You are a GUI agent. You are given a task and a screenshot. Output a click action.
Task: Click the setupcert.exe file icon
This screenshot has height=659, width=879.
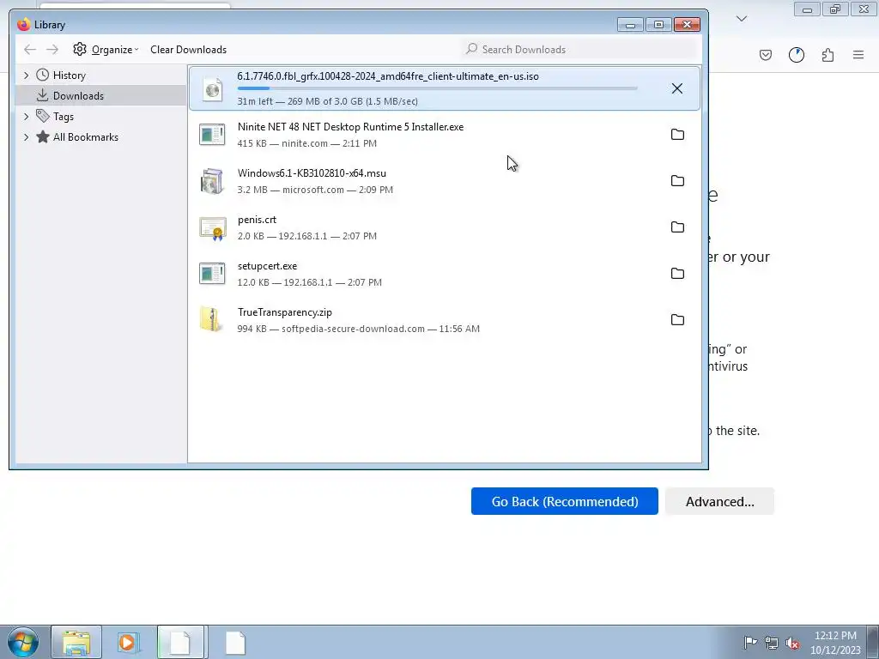click(x=212, y=274)
